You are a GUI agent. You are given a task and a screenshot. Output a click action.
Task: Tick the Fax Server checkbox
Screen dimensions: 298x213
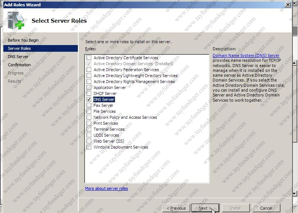89,105
